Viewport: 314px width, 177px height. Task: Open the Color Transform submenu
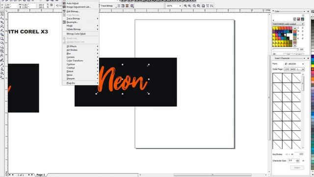point(80,60)
